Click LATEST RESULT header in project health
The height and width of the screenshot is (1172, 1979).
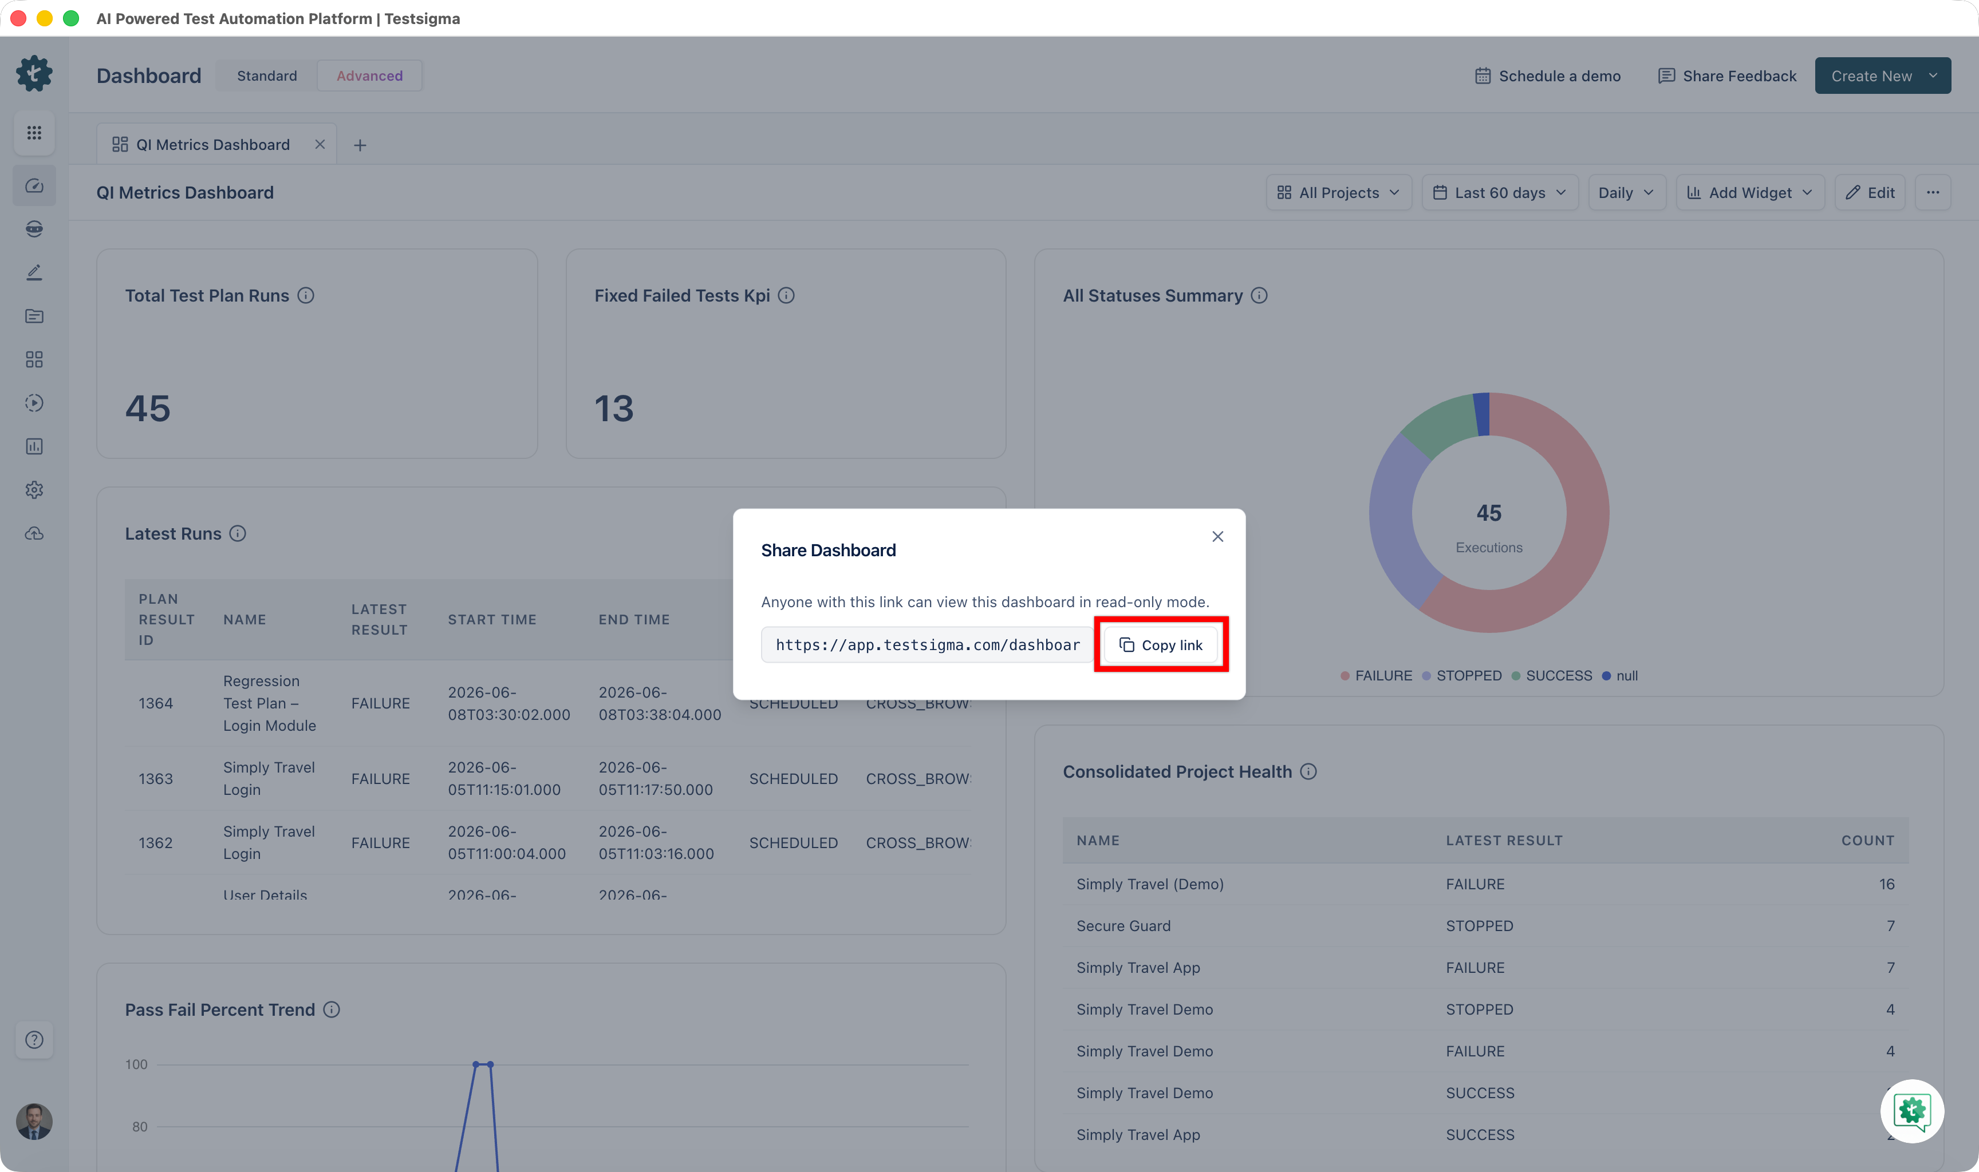pos(1504,840)
